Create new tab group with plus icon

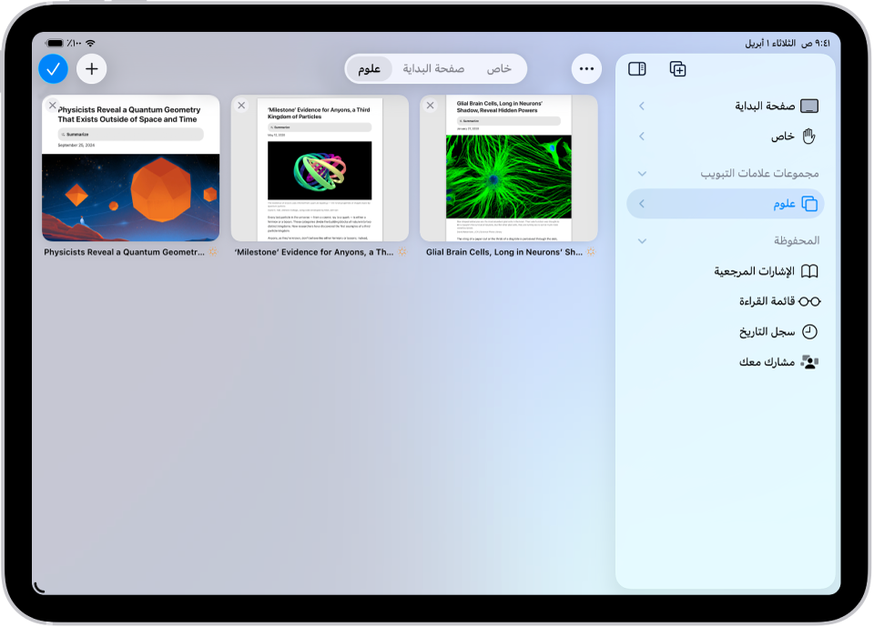click(x=677, y=69)
